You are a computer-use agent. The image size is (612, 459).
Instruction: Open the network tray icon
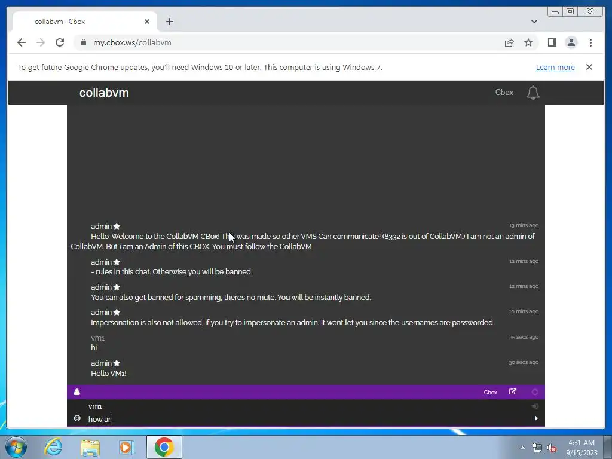click(537, 448)
